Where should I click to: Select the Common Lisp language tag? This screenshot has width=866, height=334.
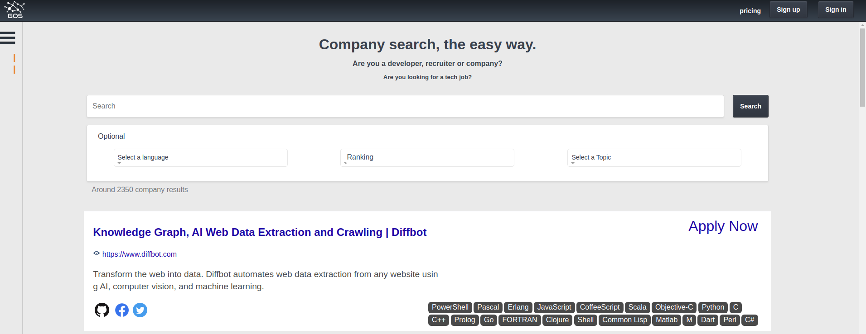coord(624,320)
